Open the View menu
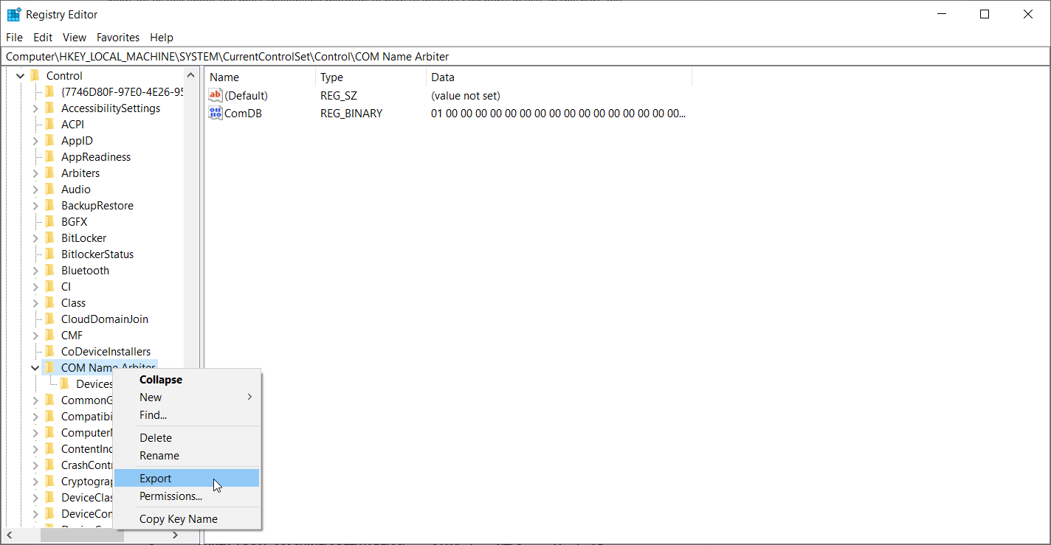This screenshot has height=545, width=1051. pyautogui.click(x=75, y=37)
